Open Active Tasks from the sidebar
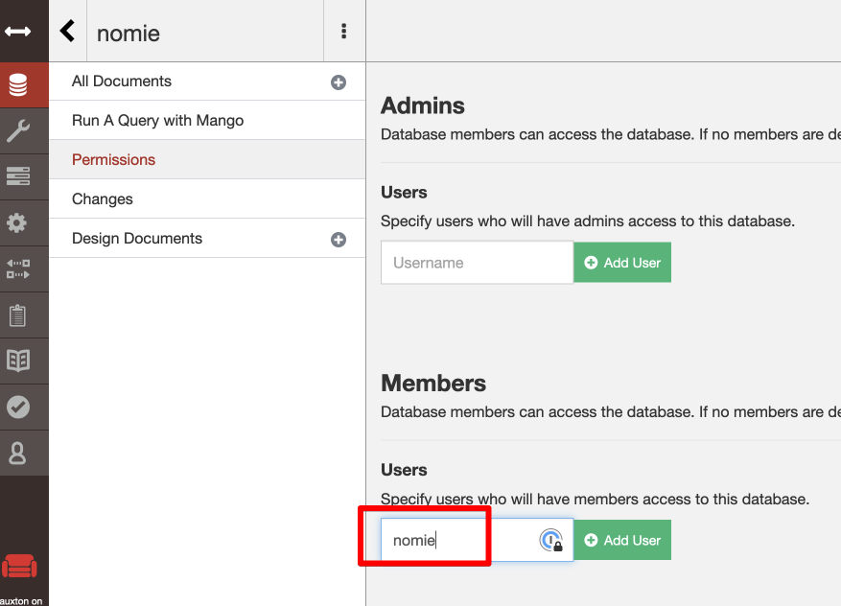The height and width of the screenshot is (606, 841). click(x=24, y=176)
